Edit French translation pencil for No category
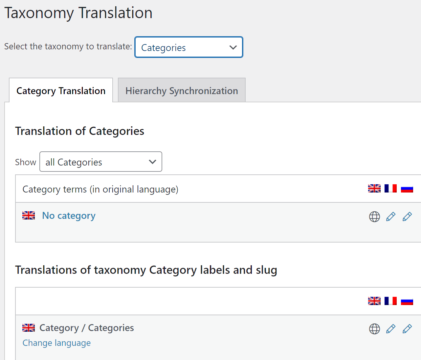421x360 pixels. pos(391,217)
